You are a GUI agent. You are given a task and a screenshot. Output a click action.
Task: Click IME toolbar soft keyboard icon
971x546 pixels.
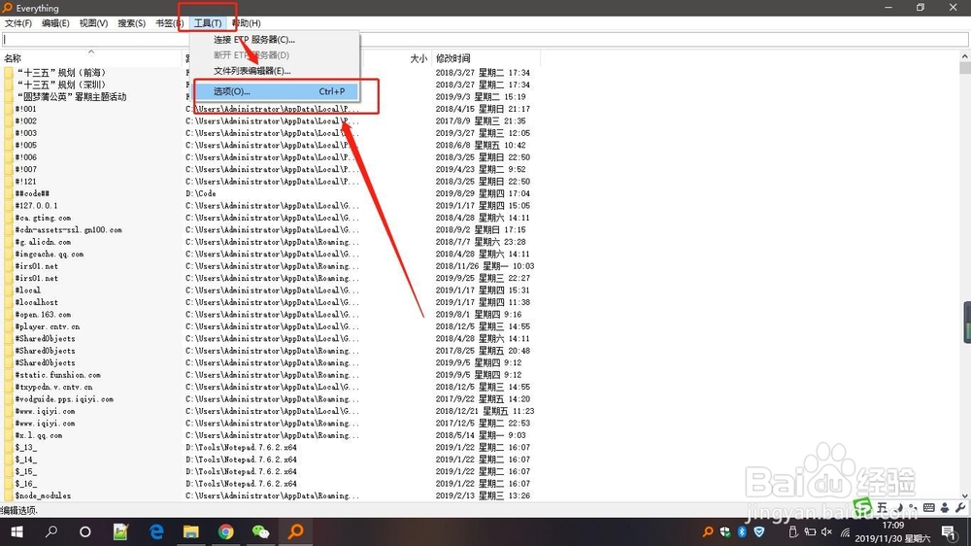click(x=929, y=507)
